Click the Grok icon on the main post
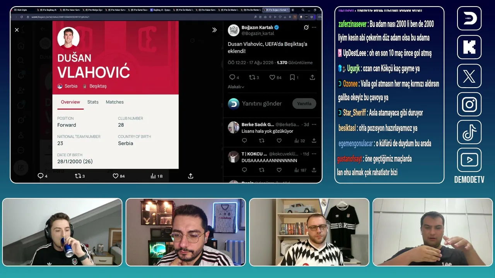The width and height of the screenshot is (495, 278). click(306, 27)
